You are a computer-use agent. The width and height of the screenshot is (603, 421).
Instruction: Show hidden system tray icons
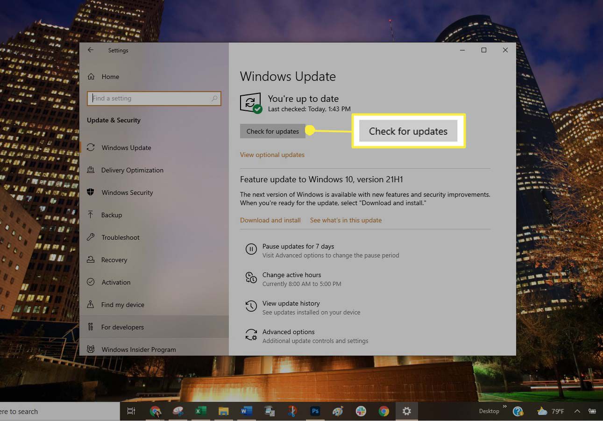[577, 411]
